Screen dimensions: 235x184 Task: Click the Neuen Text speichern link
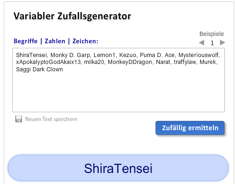pos(51,119)
